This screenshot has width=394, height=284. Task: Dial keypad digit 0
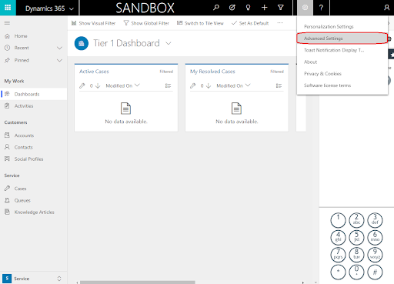coord(356,272)
